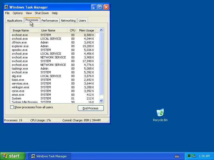Sort by the Image Name column header
Screen dimensions: 214x160
25,30
